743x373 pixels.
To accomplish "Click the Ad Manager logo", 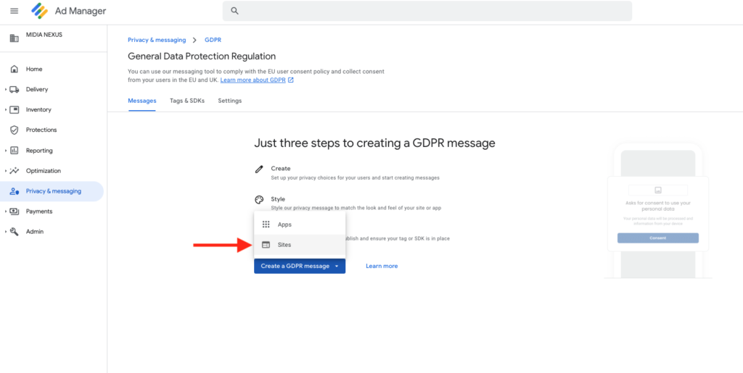I will pos(40,11).
